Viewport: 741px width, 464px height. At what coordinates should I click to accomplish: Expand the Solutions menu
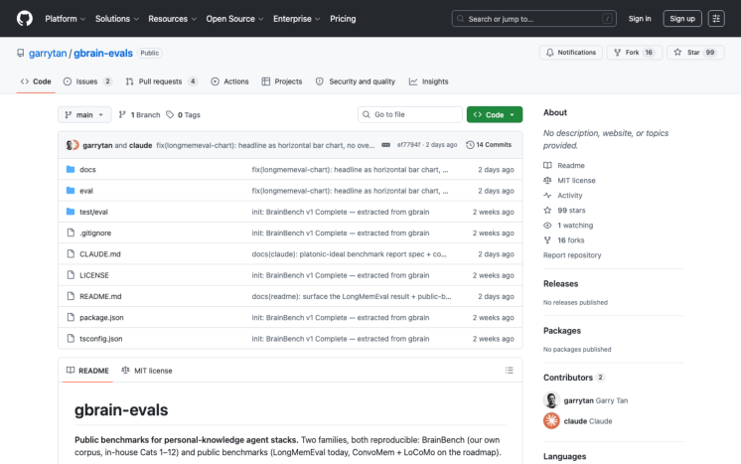click(x=117, y=19)
